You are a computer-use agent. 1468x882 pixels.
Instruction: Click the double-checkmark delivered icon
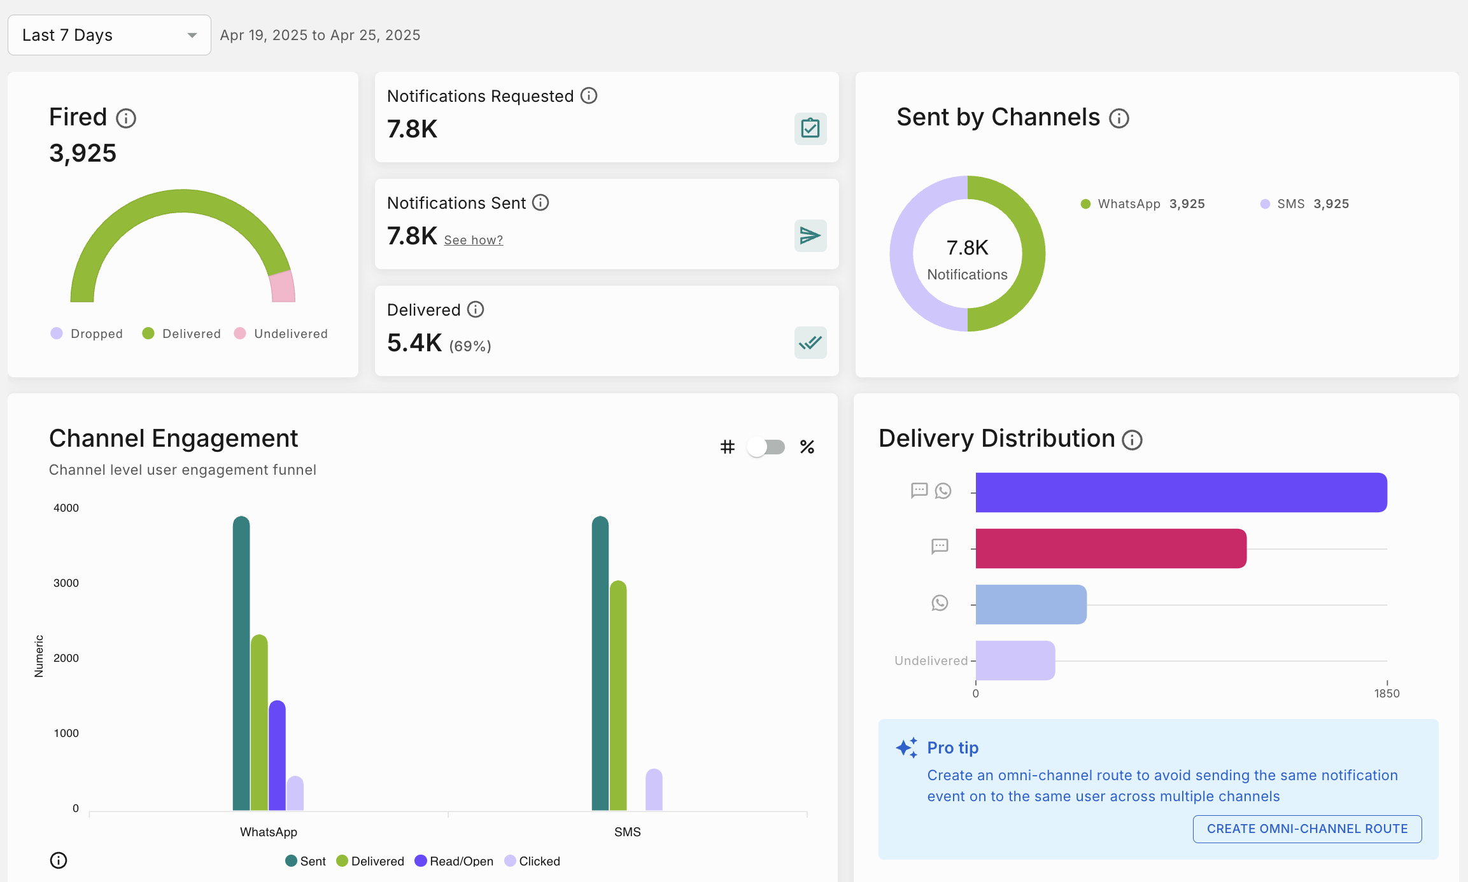tap(810, 342)
